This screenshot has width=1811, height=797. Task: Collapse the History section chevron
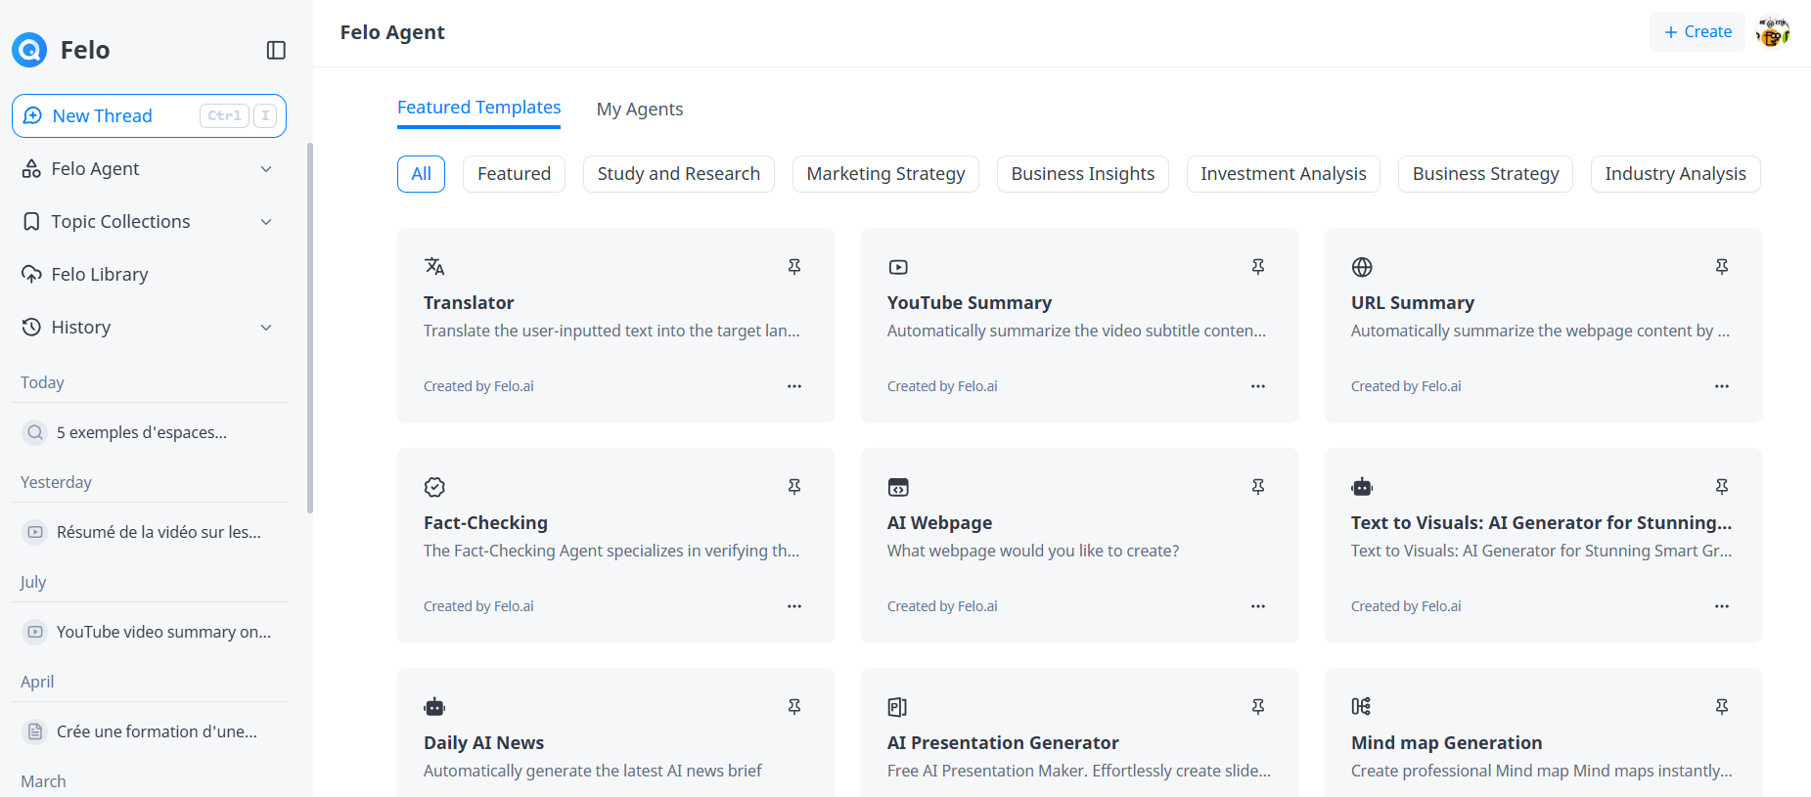point(265,328)
